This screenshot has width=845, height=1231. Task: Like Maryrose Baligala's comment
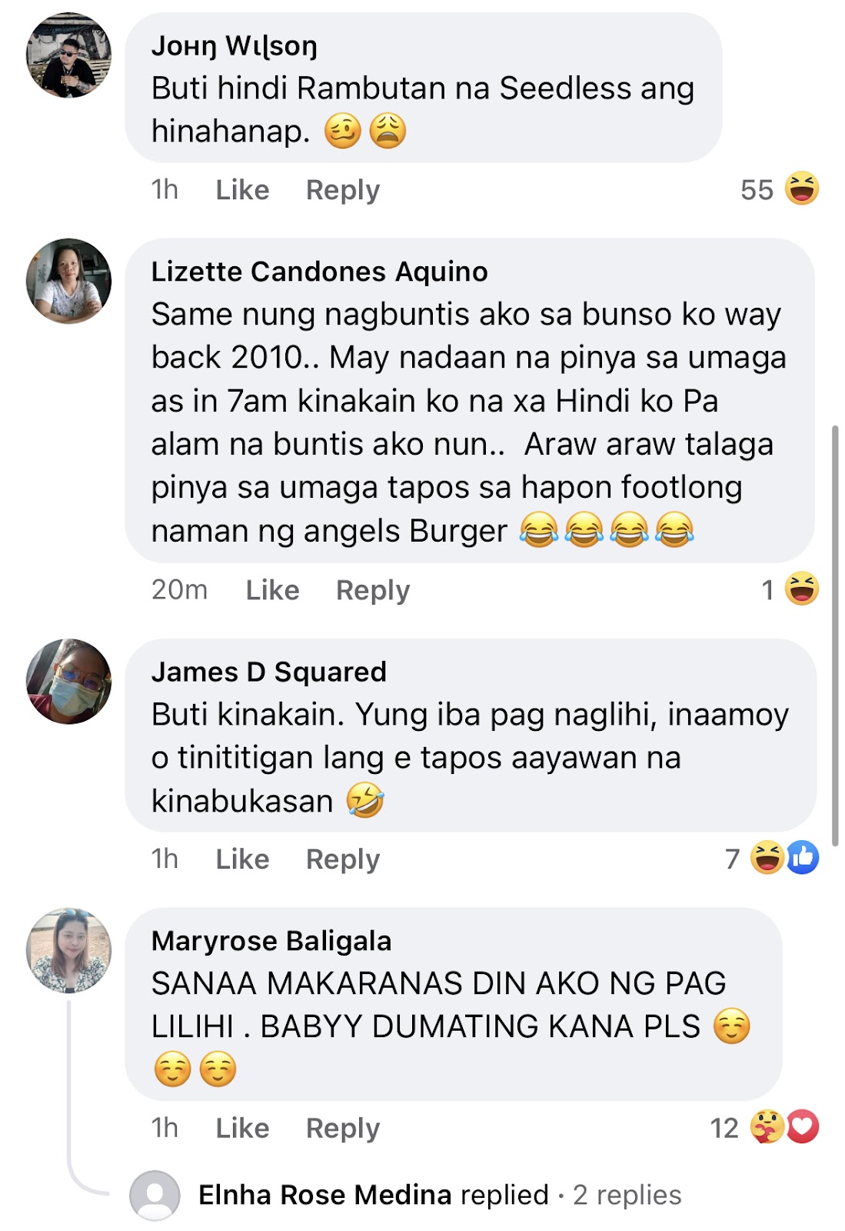point(242,1129)
